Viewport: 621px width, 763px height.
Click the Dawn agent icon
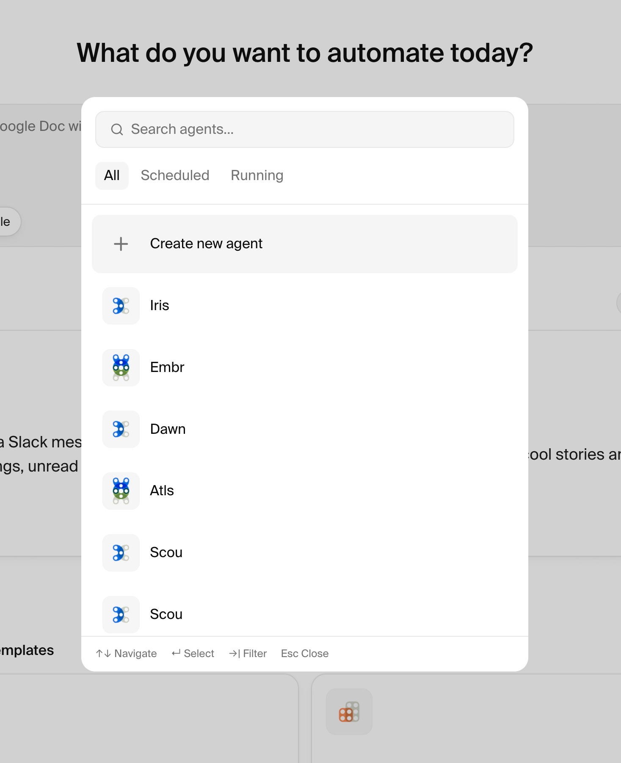tap(121, 429)
